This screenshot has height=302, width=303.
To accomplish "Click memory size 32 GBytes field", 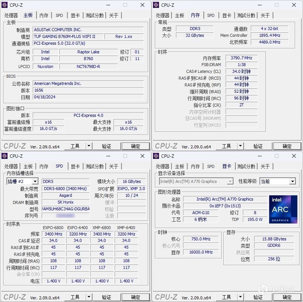I will [x=195, y=35].
